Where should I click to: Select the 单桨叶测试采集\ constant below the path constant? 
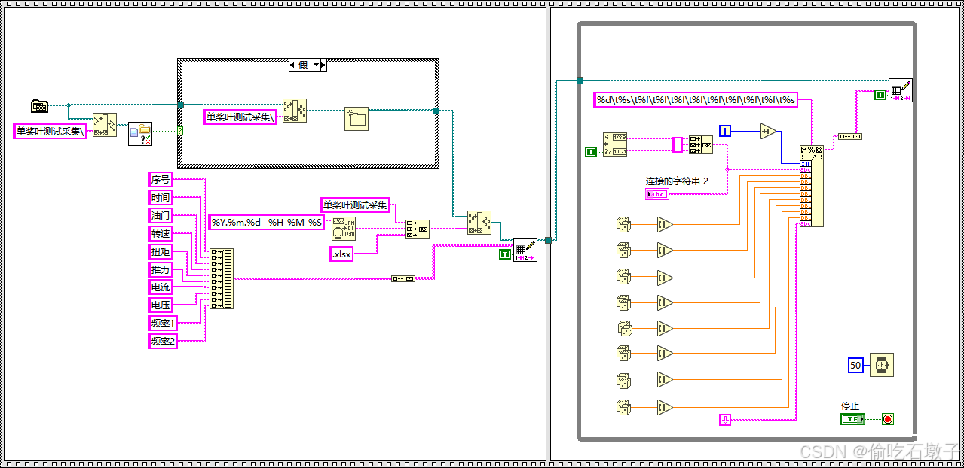50,131
